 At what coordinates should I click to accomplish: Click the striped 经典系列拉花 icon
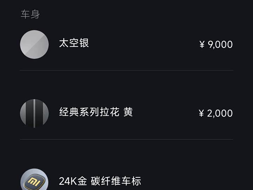point(34,113)
